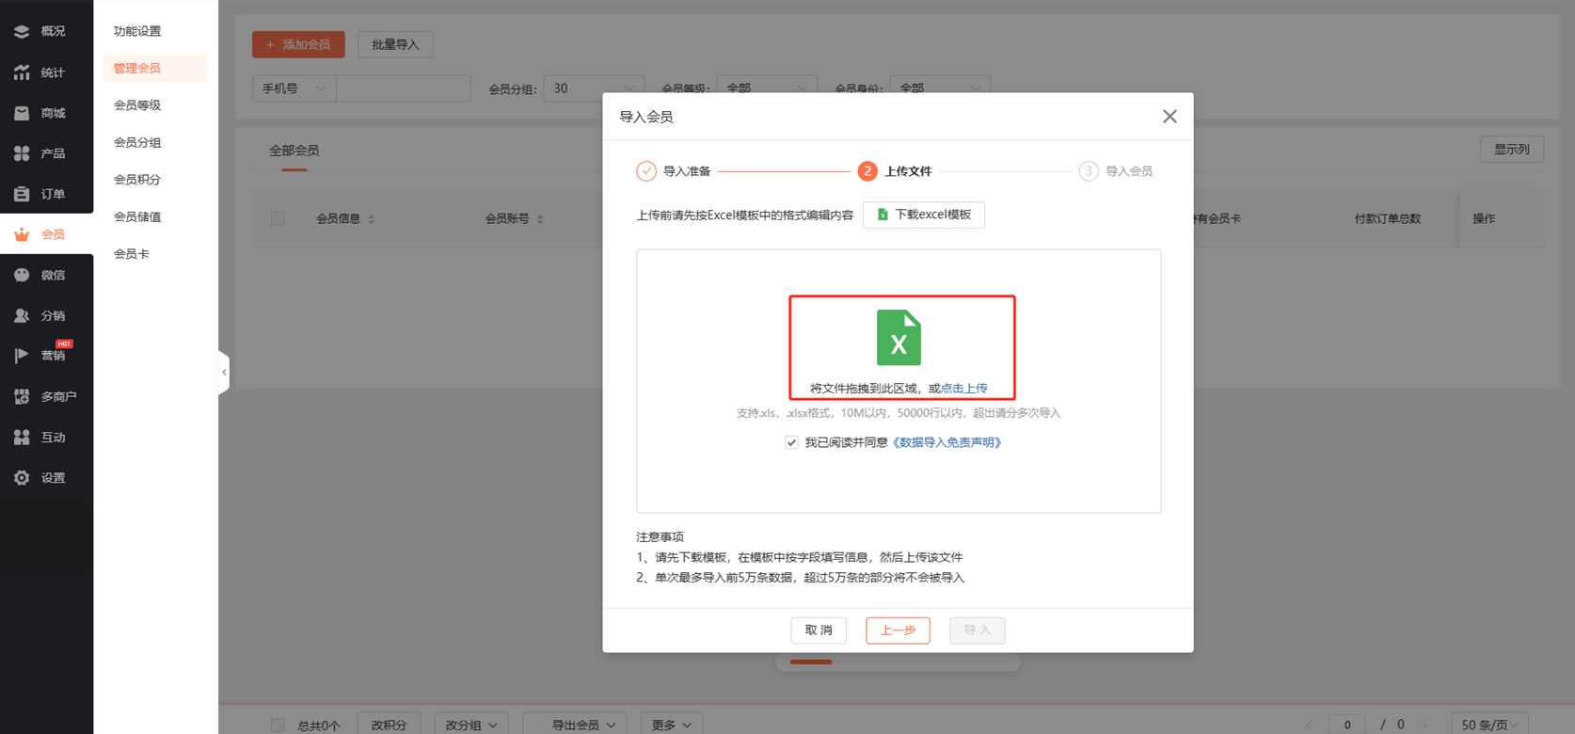The height and width of the screenshot is (734, 1575).
Task: Check the 总共0个 checkbox in bottom bar
Action: pyautogui.click(x=278, y=726)
